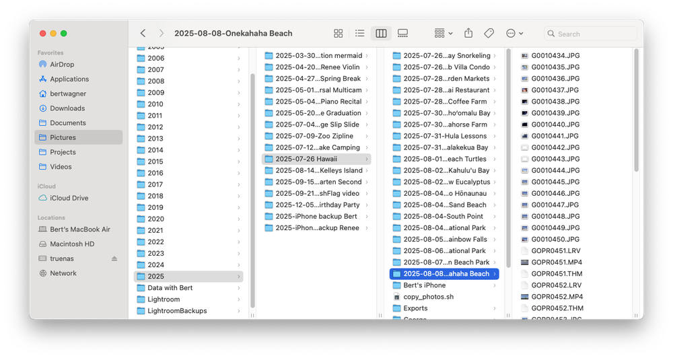
Task: Click the Hawaii subfolders column scrollbar
Action: 508,158
